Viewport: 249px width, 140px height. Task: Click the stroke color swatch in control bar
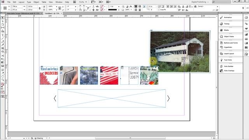[x=102, y=10]
